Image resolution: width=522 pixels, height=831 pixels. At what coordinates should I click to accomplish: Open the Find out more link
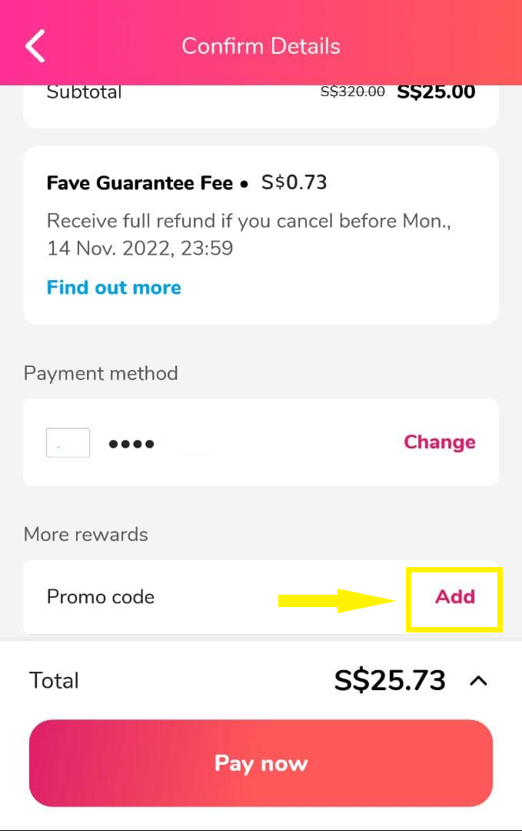(x=114, y=288)
